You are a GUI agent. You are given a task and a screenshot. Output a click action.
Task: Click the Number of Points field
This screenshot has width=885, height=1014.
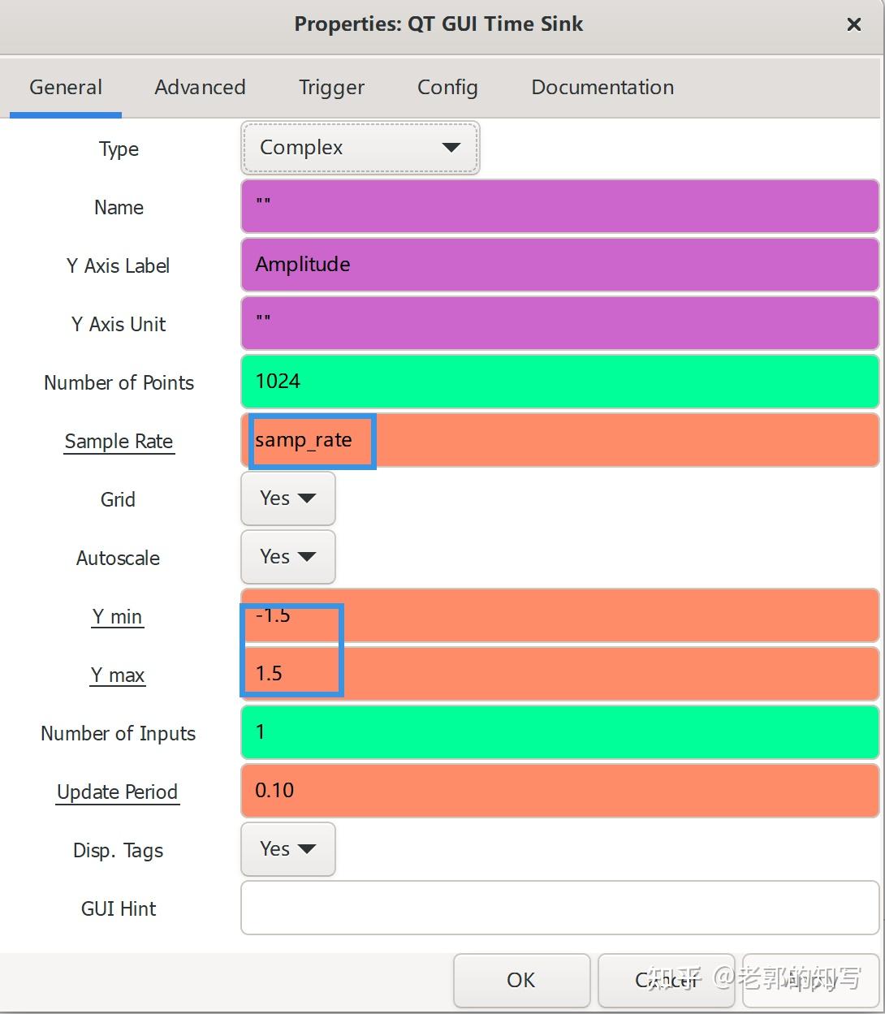560,382
